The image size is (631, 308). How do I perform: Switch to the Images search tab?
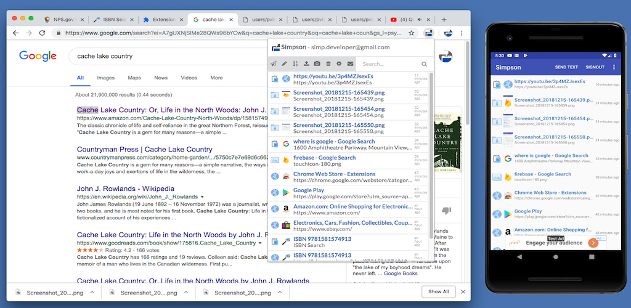[106, 78]
